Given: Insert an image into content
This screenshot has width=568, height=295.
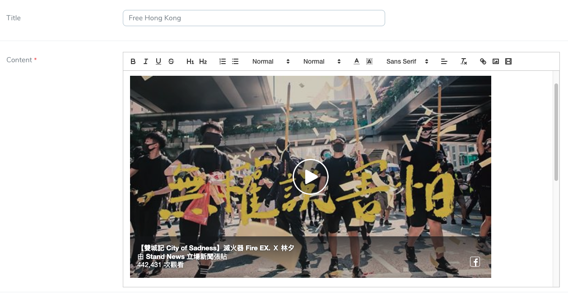Looking at the screenshot, I should pos(496,61).
